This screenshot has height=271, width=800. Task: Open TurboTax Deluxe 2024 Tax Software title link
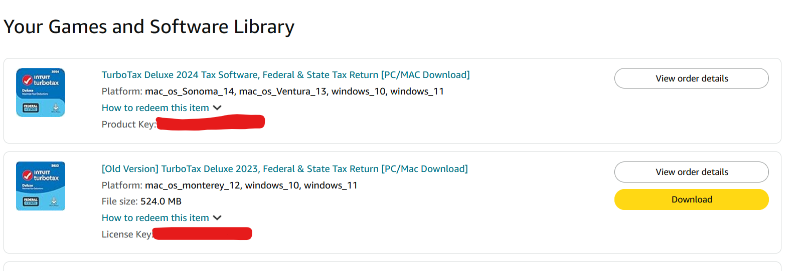[x=285, y=75]
